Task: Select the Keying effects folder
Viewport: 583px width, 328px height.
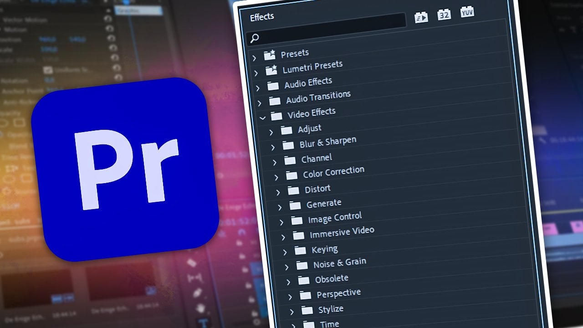Action: click(x=324, y=249)
